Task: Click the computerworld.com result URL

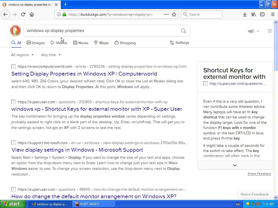Action: tap(102, 67)
